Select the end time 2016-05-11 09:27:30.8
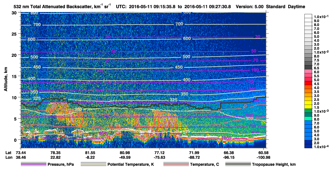Image resolution: width=331 pixels, height=170 pixels. 207,7
